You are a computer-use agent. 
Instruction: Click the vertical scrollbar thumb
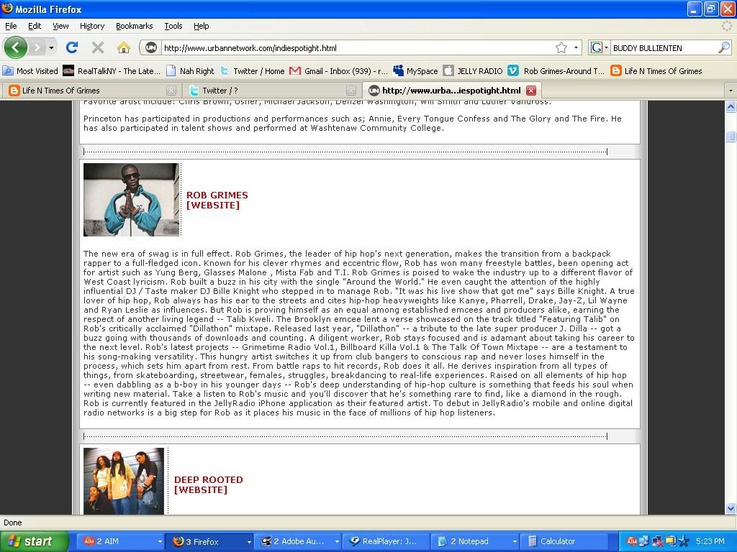(x=731, y=137)
